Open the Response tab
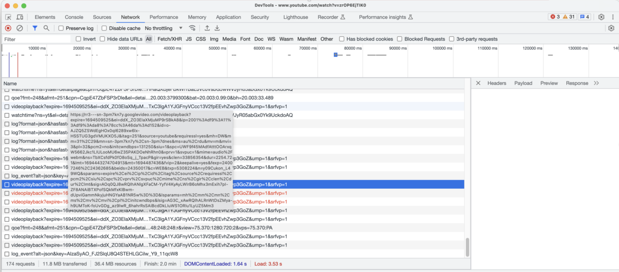This screenshot has width=619, height=272. 577,83
